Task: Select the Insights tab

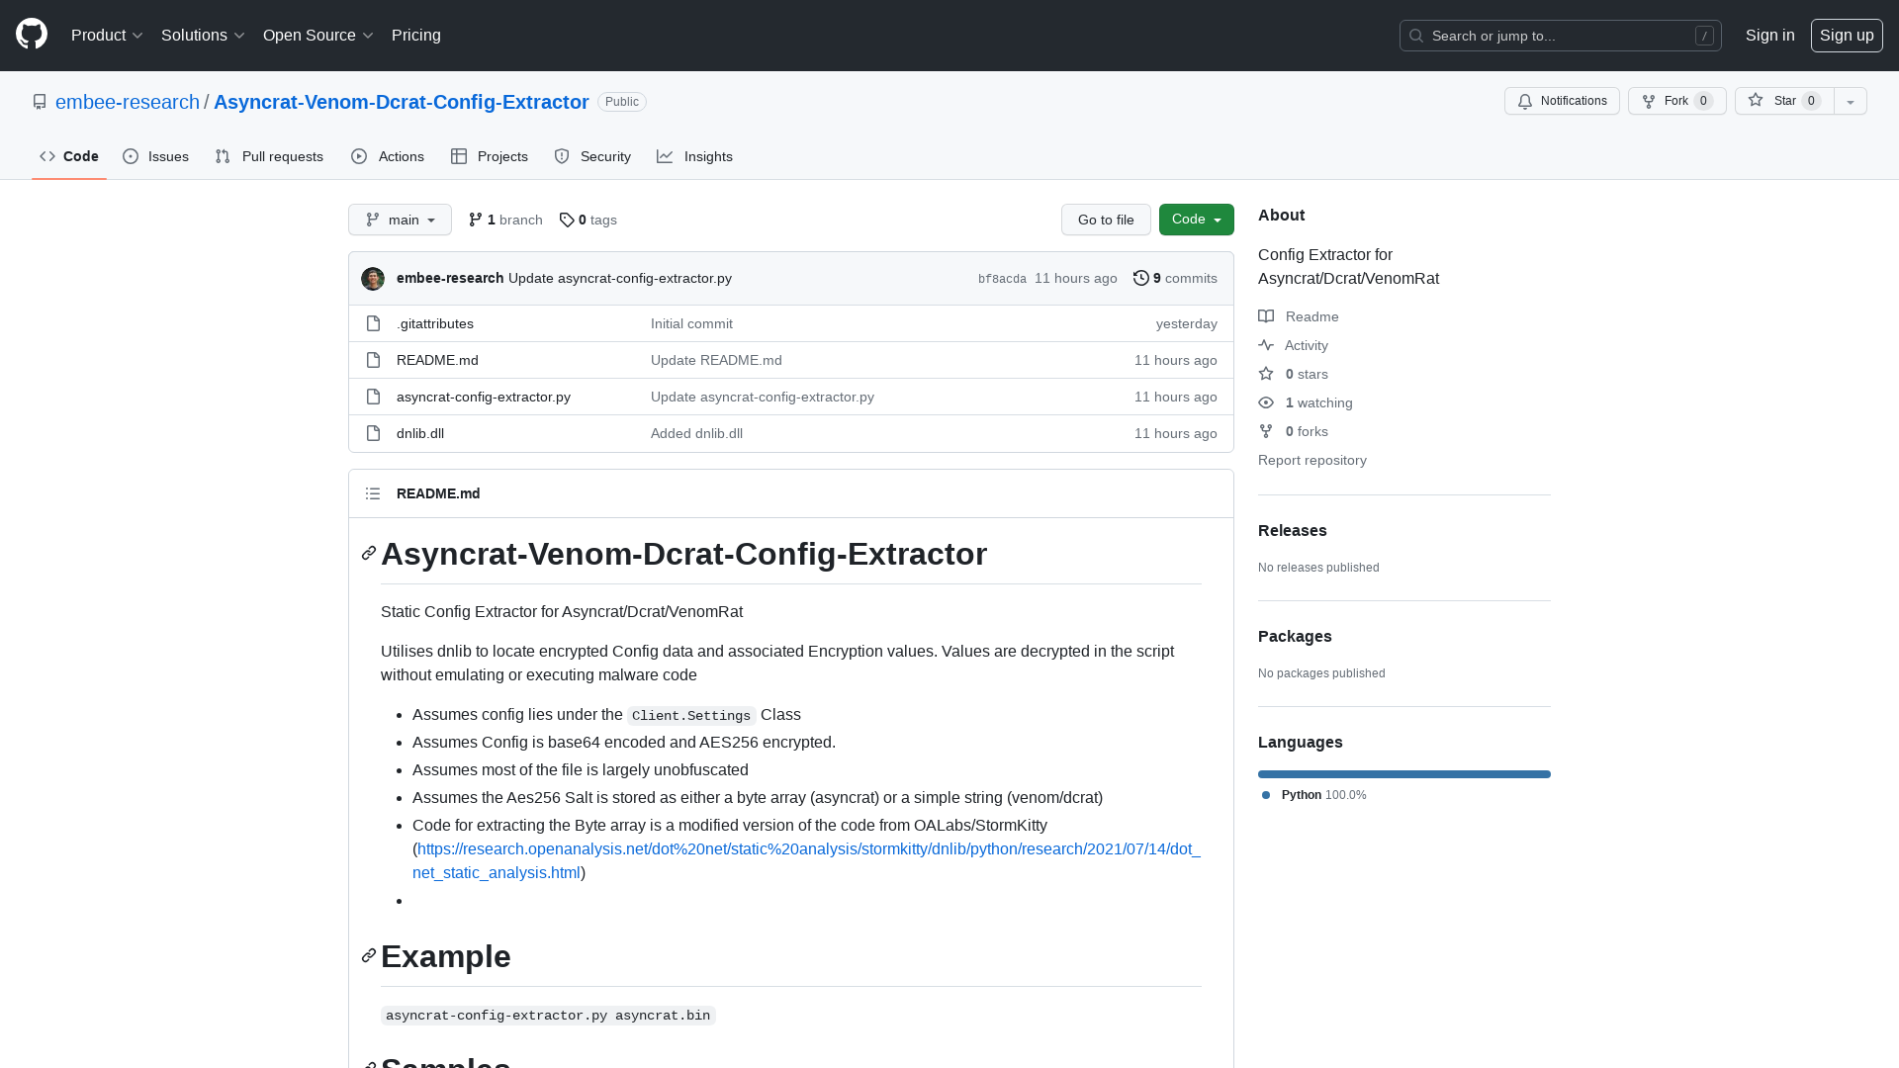Action: click(695, 156)
